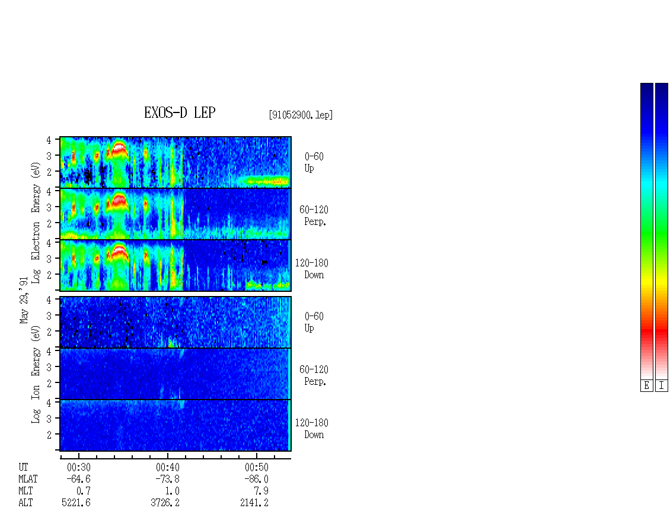670x518 pixels.
Task: Click the ion 60-120 Perp. spectrogram panel
Action: click(176, 374)
